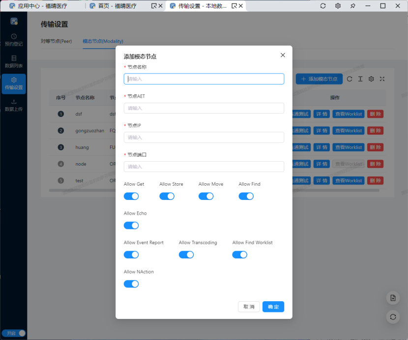Pin the window using the pushpin icon
This screenshot has width=408, height=340.
pos(352,6)
